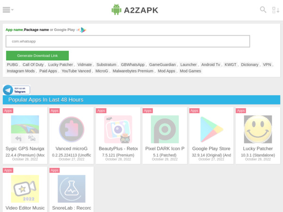Open the PUBG tag link
Viewport: 283px width, 212px height.
[12, 65]
